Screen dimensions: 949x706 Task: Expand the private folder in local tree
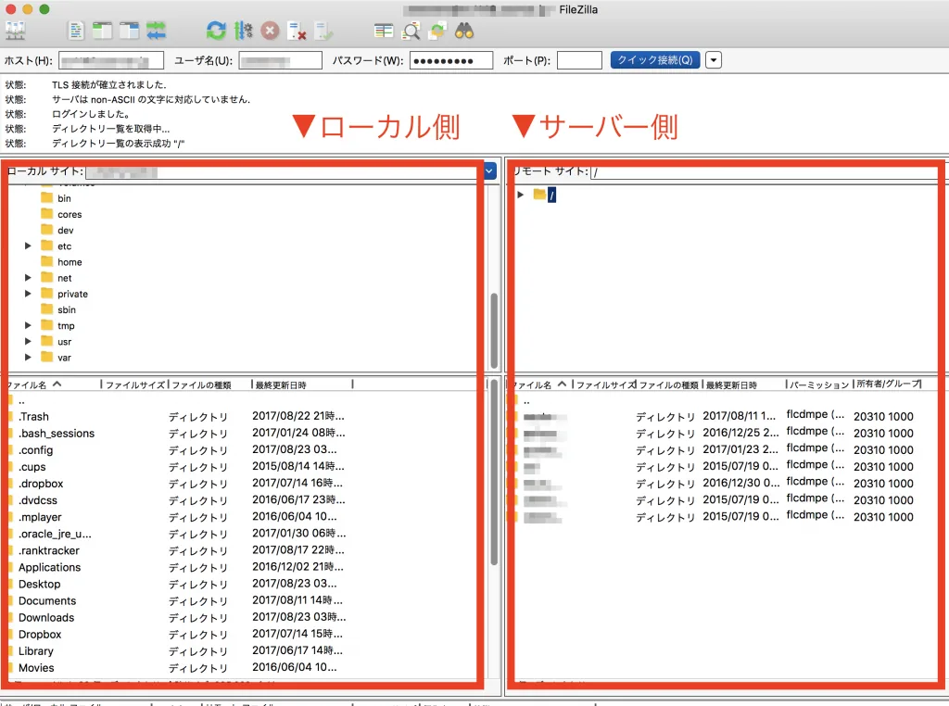pyautogui.click(x=28, y=294)
